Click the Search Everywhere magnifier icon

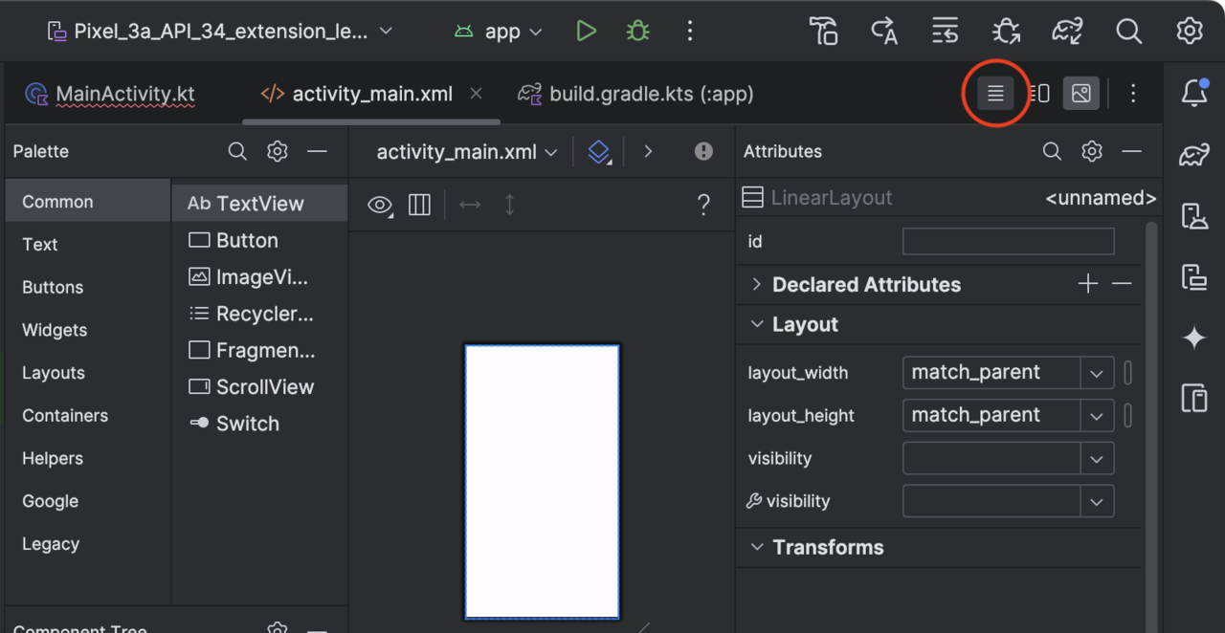1128,32
